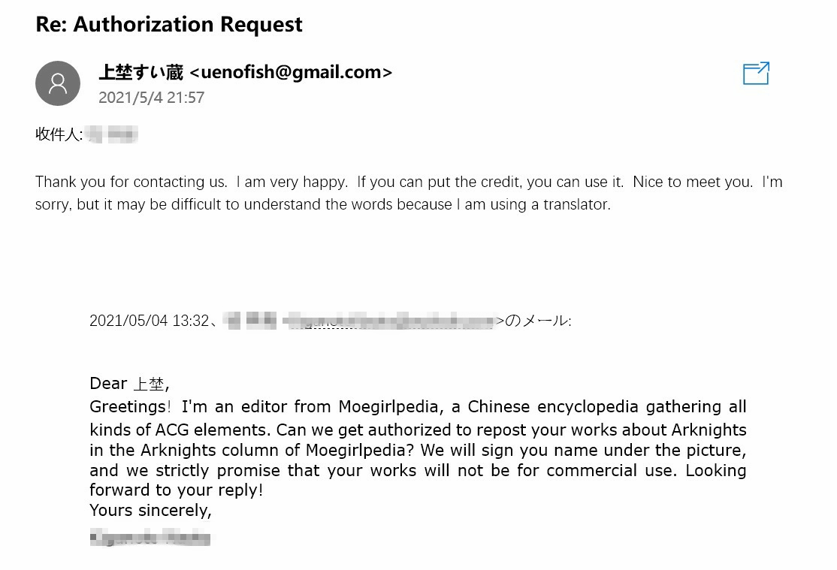837x570 pixels.
Task: Click the received timestamp 2021/5/4 21:57
Action: (151, 98)
